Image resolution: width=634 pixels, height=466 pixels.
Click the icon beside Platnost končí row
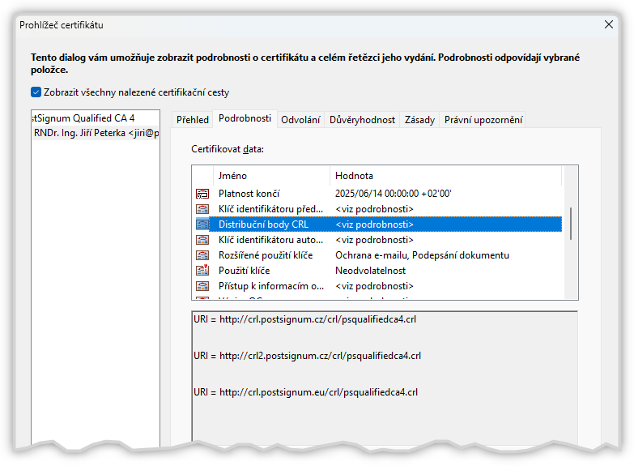[x=202, y=194]
